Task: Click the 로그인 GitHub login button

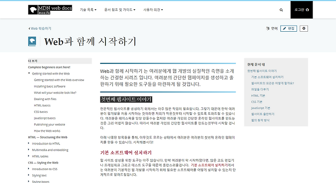Action: 301,10
